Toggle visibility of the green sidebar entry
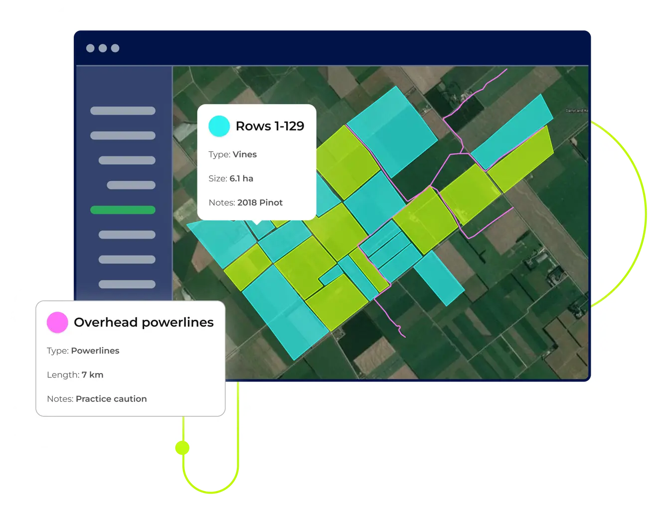Image resolution: width=669 pixels, height=510 pixels. [x=123, y=210]
